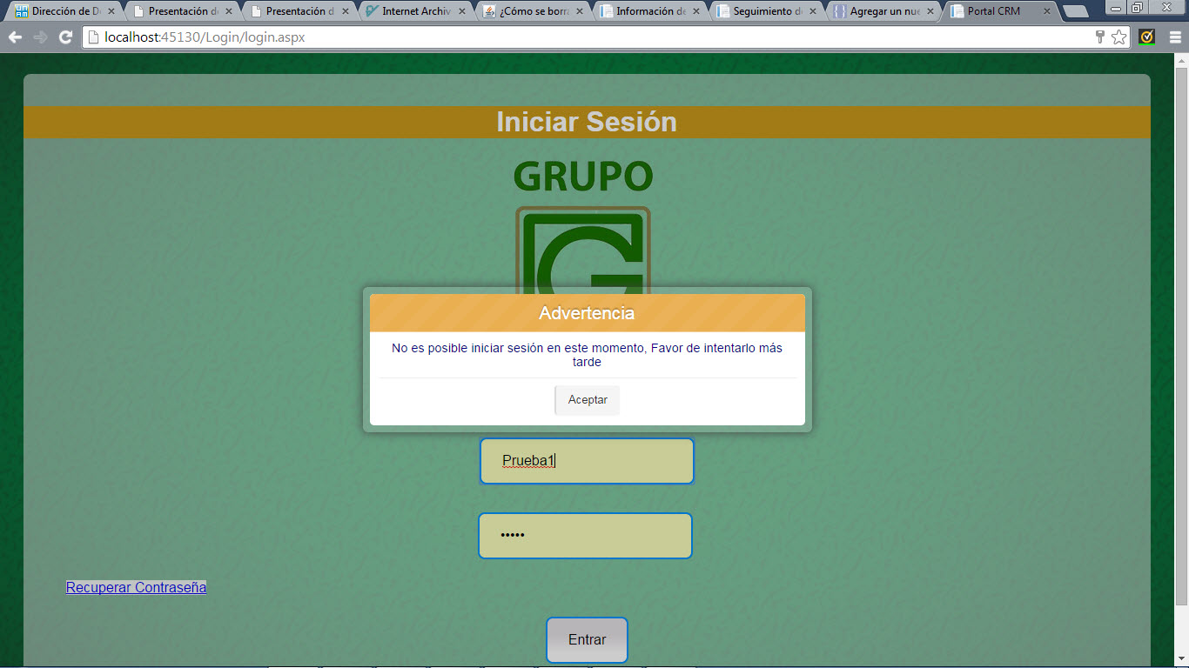
Task: Open the Chrome hamburger menu
Action: (1174, 37)
